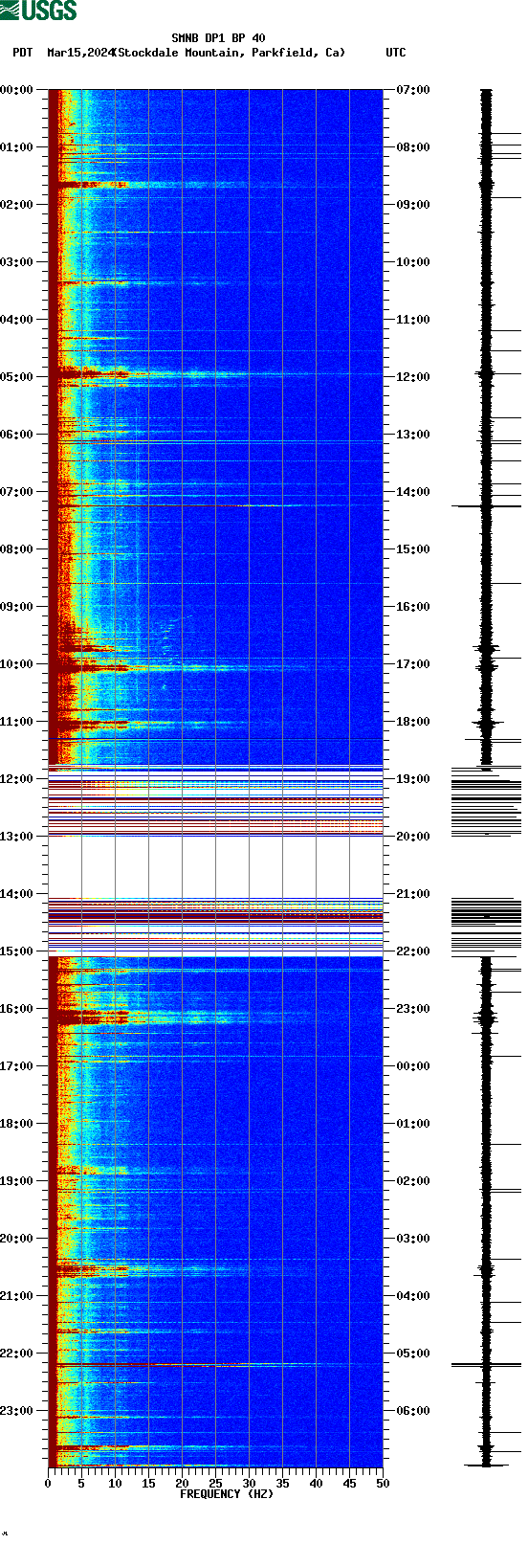The width and height of the screenshot is (528, 1544).
Task: Click the 45 Hz frequency tick label
Action: (x=349, y=1484)
